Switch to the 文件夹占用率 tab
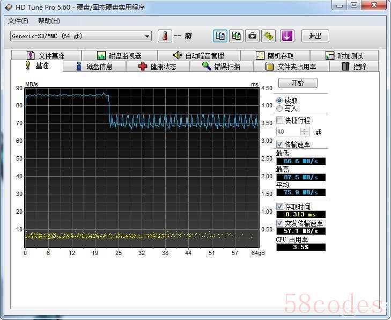This screenshot has height=320, width=391. (291, 67)
